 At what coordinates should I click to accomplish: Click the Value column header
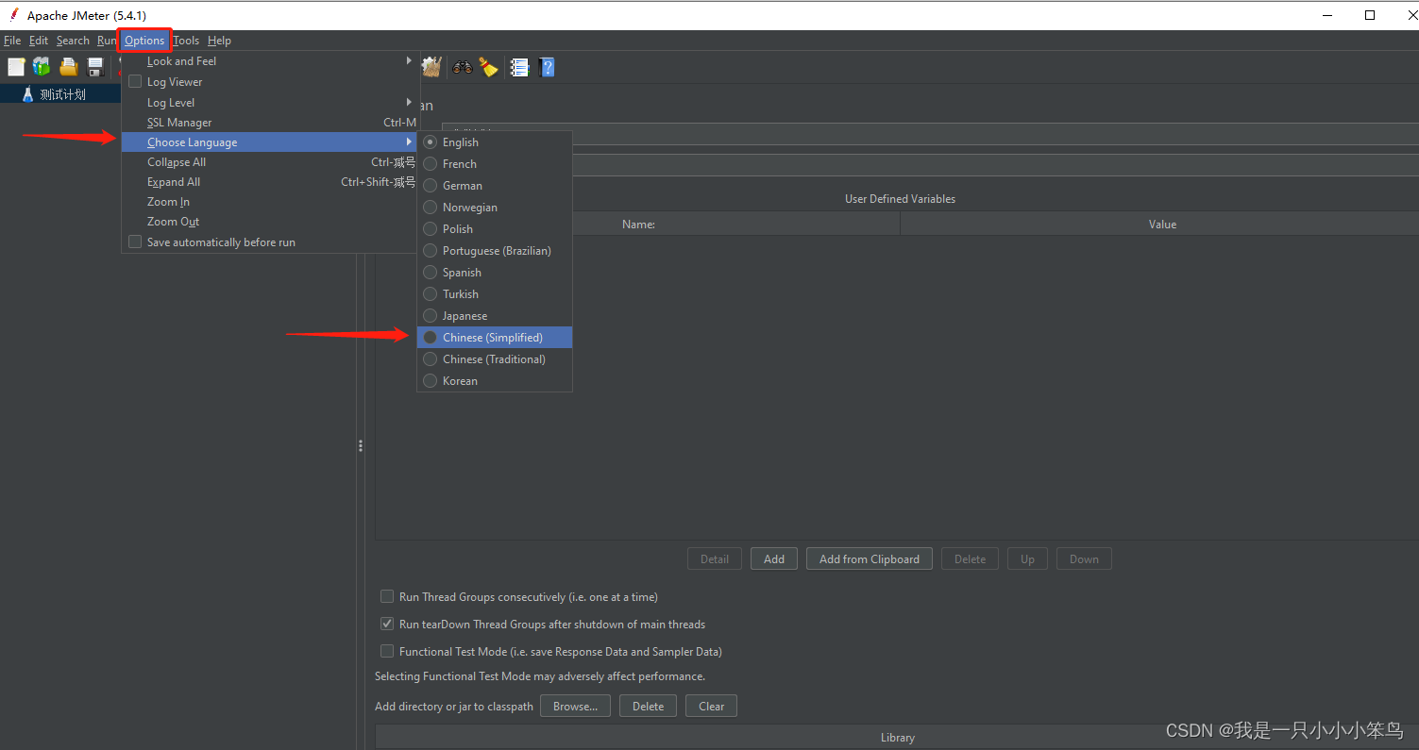point(1159,224)
